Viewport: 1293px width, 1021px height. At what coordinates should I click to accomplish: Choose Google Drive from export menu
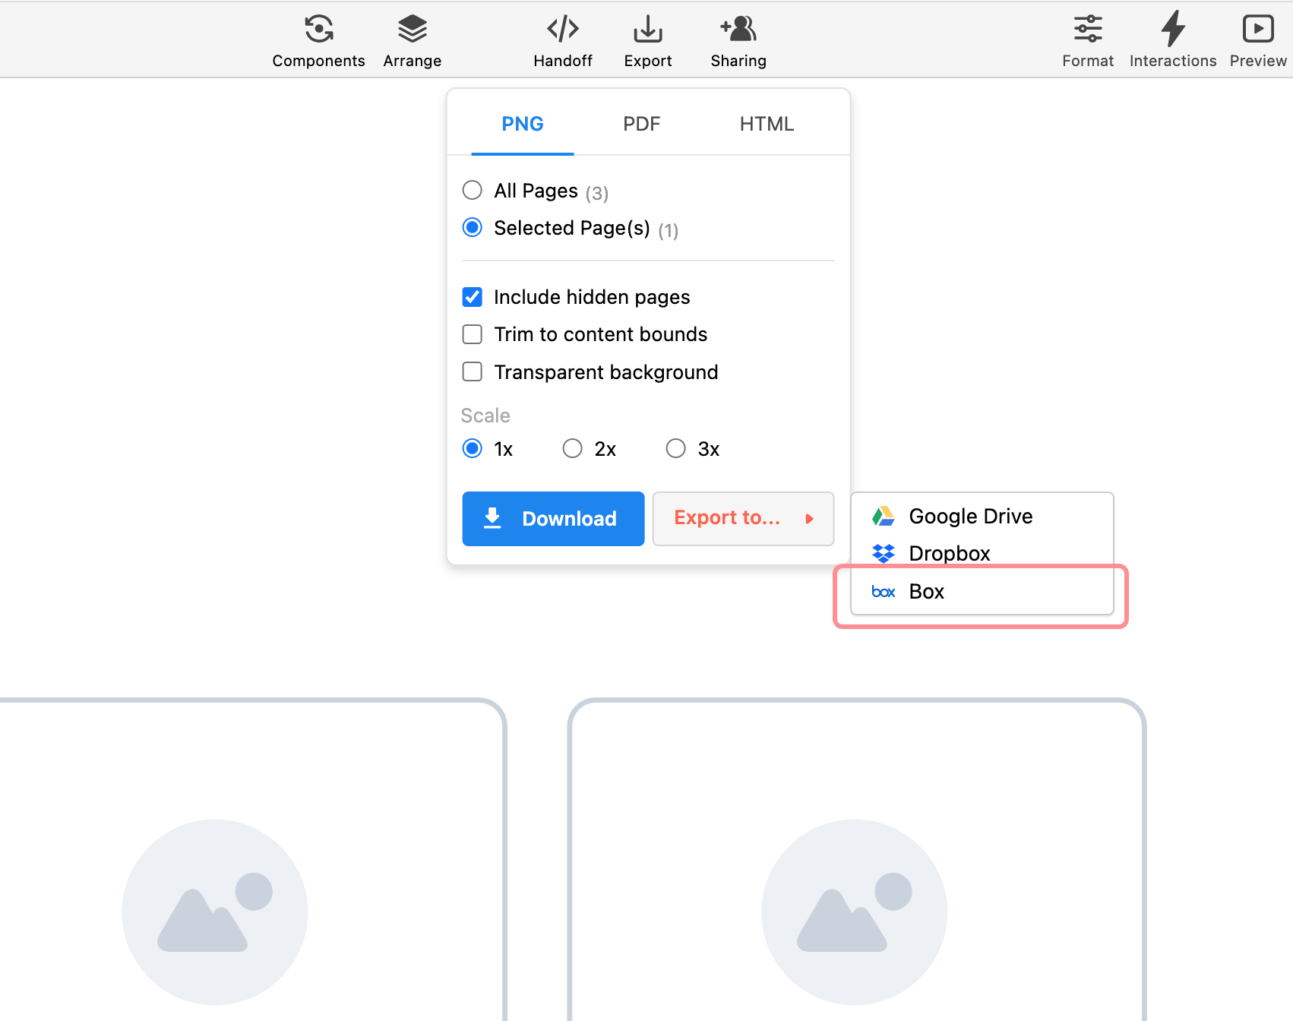[970, 517]
